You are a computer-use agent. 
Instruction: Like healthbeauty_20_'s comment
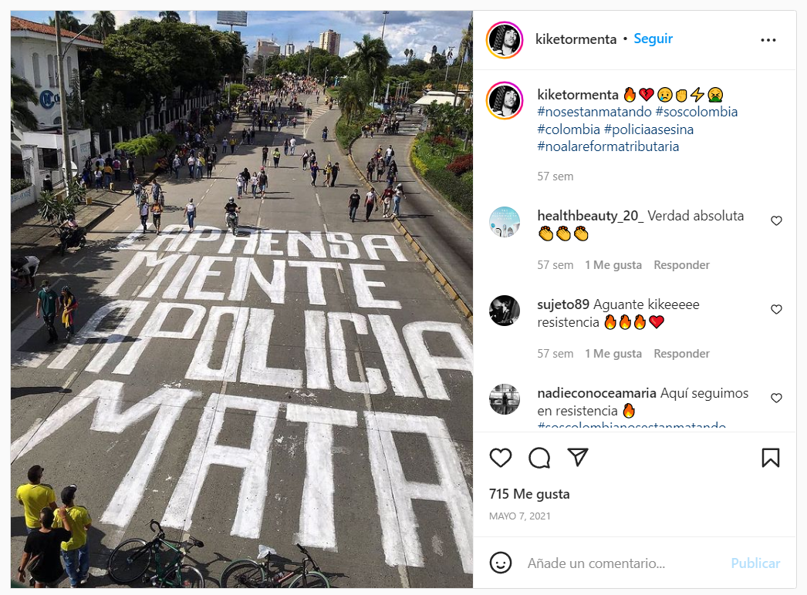pyautogui.click(x=776, y=220)
